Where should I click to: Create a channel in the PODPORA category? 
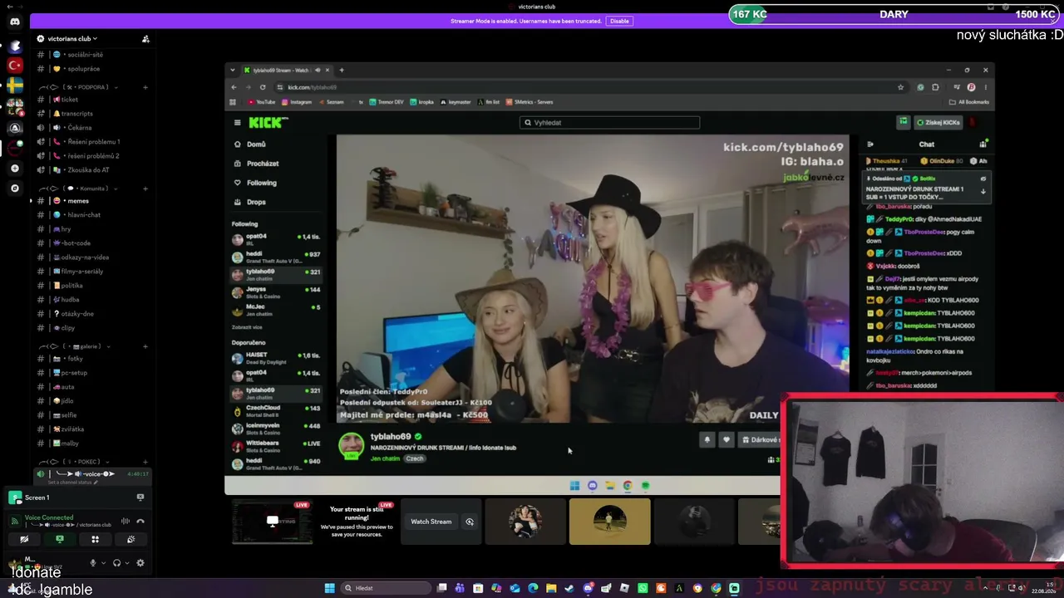click(145, 87)
